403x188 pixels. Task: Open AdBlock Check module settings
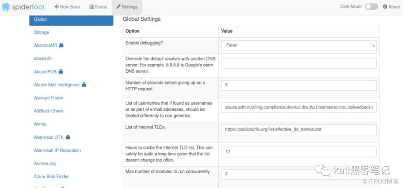[x=48, y=111]
